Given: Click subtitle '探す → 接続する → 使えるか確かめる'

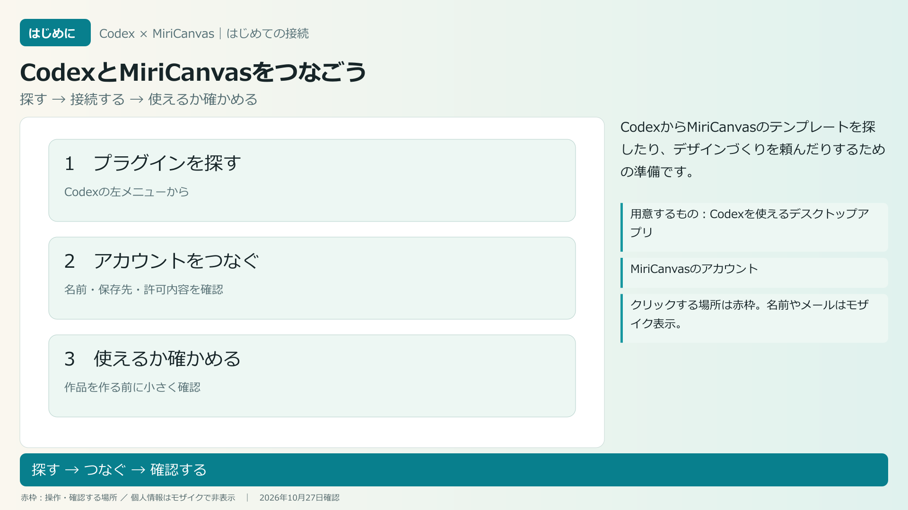Looking at the screenshot, I should click(139, 99).
